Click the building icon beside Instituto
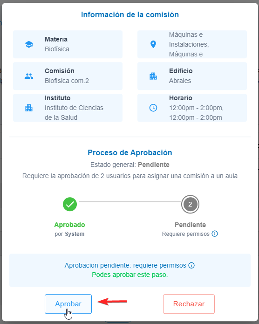Screen dimensions: 259x324 click(x=29, y=108)
